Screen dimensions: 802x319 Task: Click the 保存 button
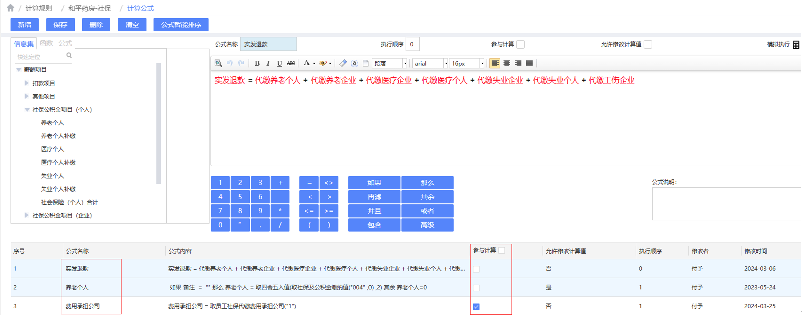click(x=60, y=25)
